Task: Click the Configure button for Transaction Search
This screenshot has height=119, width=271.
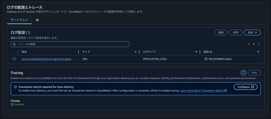Action: tap(245, 87)
